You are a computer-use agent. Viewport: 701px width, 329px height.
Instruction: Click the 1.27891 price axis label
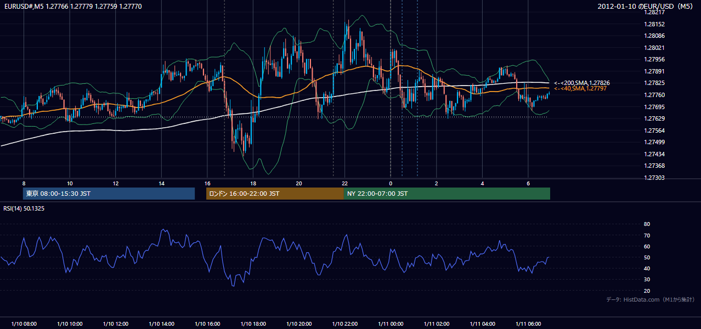coord(655,71)
